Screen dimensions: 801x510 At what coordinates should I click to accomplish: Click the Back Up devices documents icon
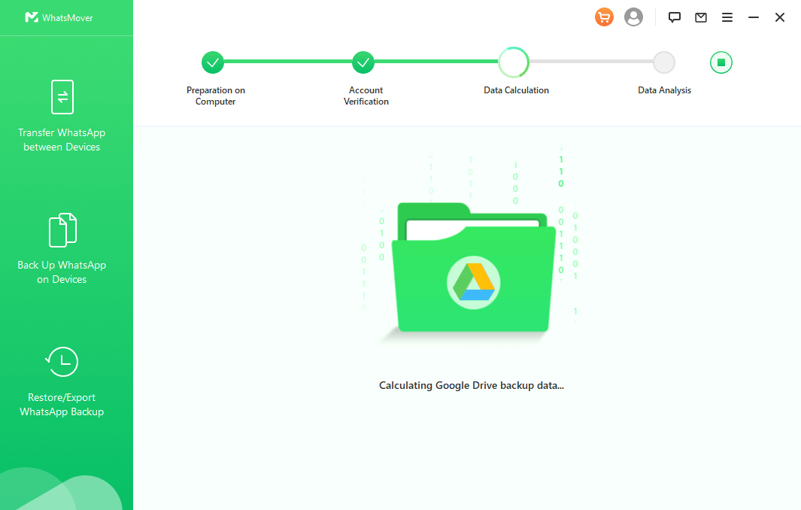pyautogui.click(x=62, y=230)
